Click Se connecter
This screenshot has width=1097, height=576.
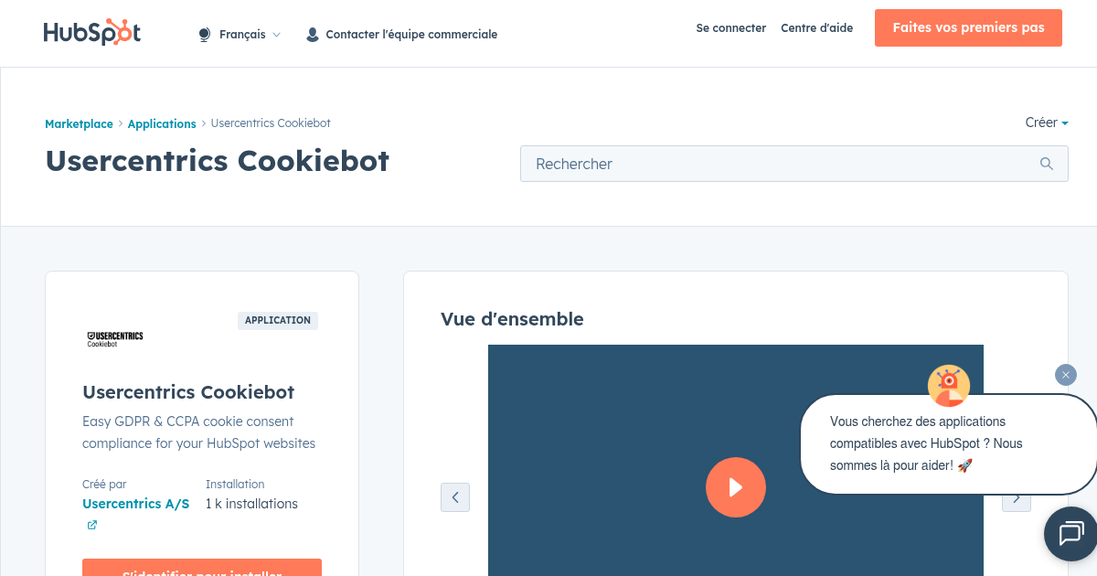[x=731, y=28]
